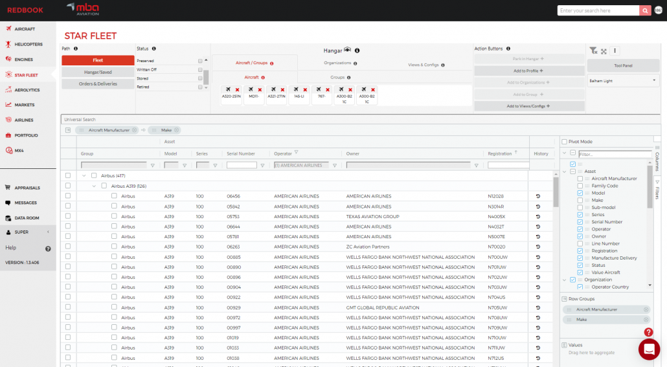The image size is (667, 367).
Task: Click the Universal Search field
Action: pyautogui.click(x=361, y=120)
